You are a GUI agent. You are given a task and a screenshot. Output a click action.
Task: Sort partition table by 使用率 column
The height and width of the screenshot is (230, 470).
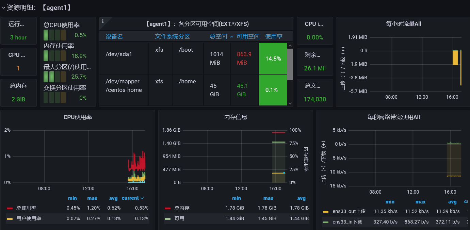[x=274, y=36]
